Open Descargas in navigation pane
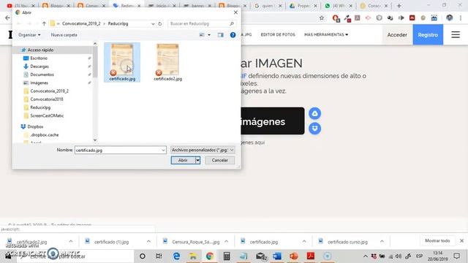The height and width of the screenshot is (263, 468). tap(39, 66)
